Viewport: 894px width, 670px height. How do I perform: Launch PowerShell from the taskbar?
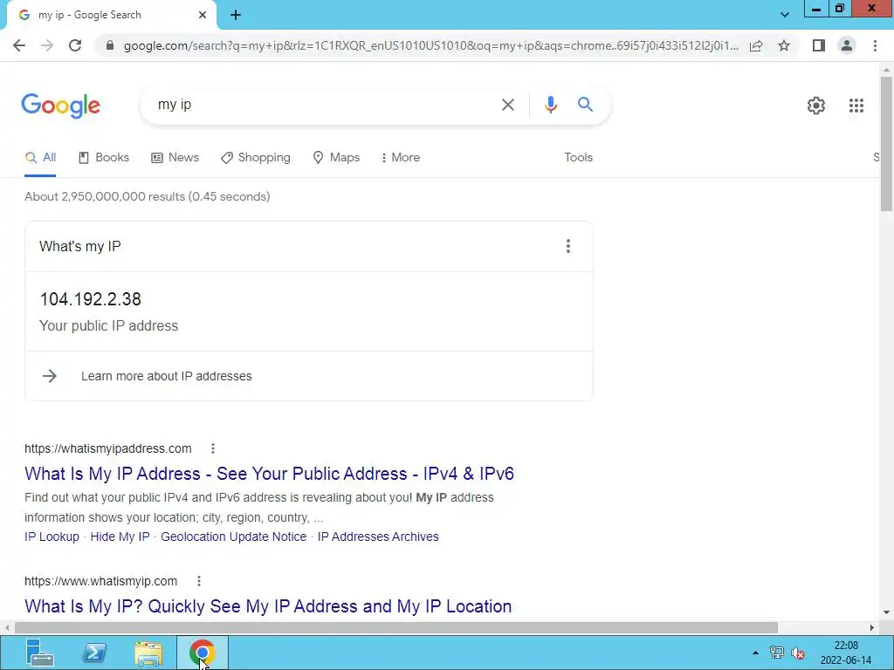click(x=94, y=653)
